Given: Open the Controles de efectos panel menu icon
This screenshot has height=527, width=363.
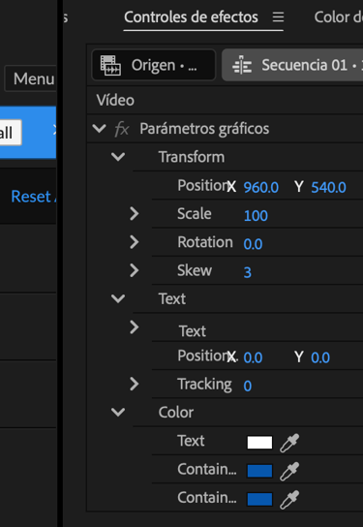Looking at the screenshot, I should coord(278,16).
